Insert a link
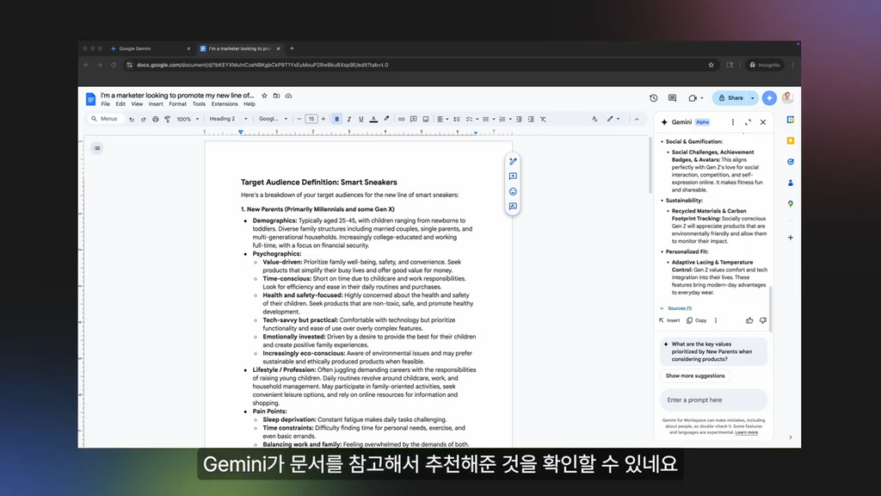Viewport: 881px width, 496px height. point(401,119)
